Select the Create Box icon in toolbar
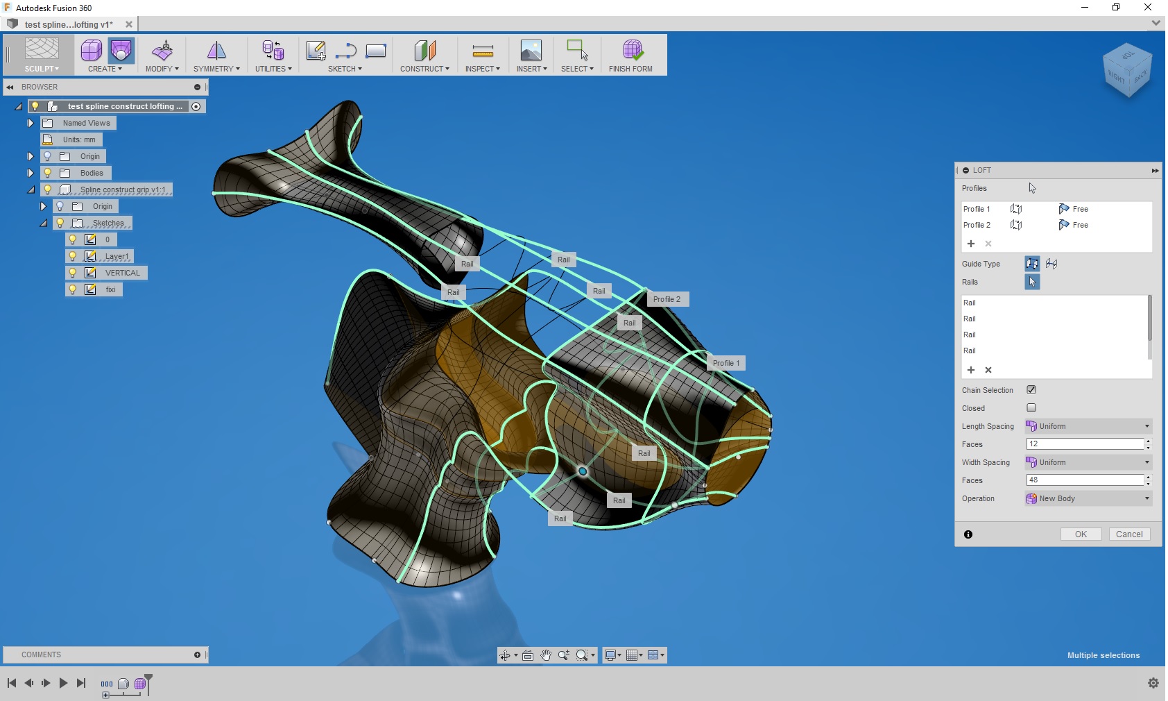1168x701 pixels. click(x=91, y=50)
